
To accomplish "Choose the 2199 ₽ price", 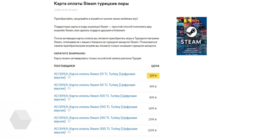I will tap(152, 119).
